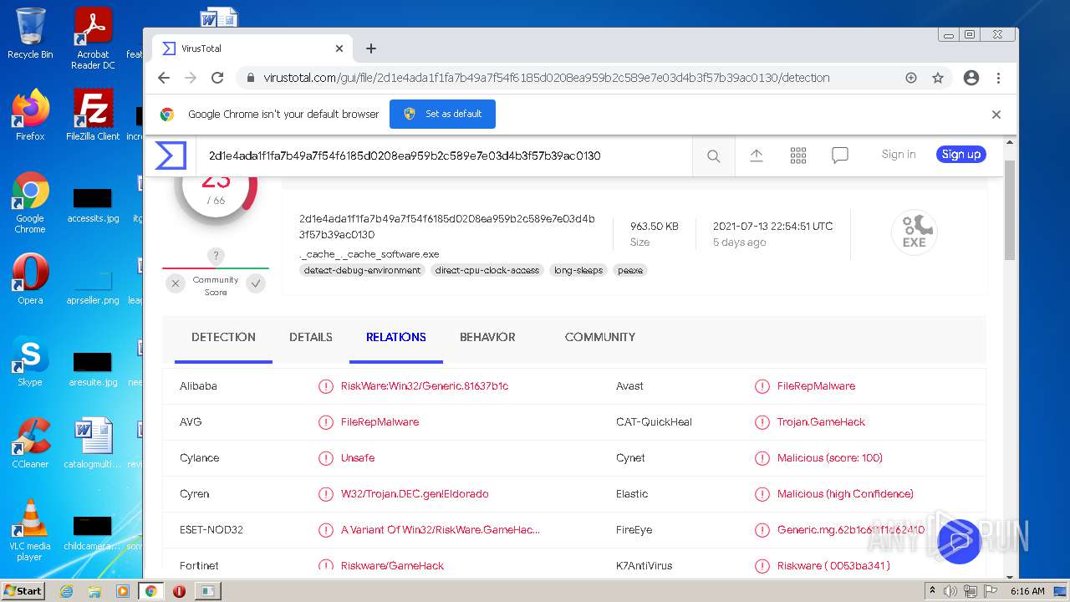Viewport: 1070px width, 602px height.
Task: Open VLC media player desktop shortcut
Action: pyautogui.click(x=30, y=530)
